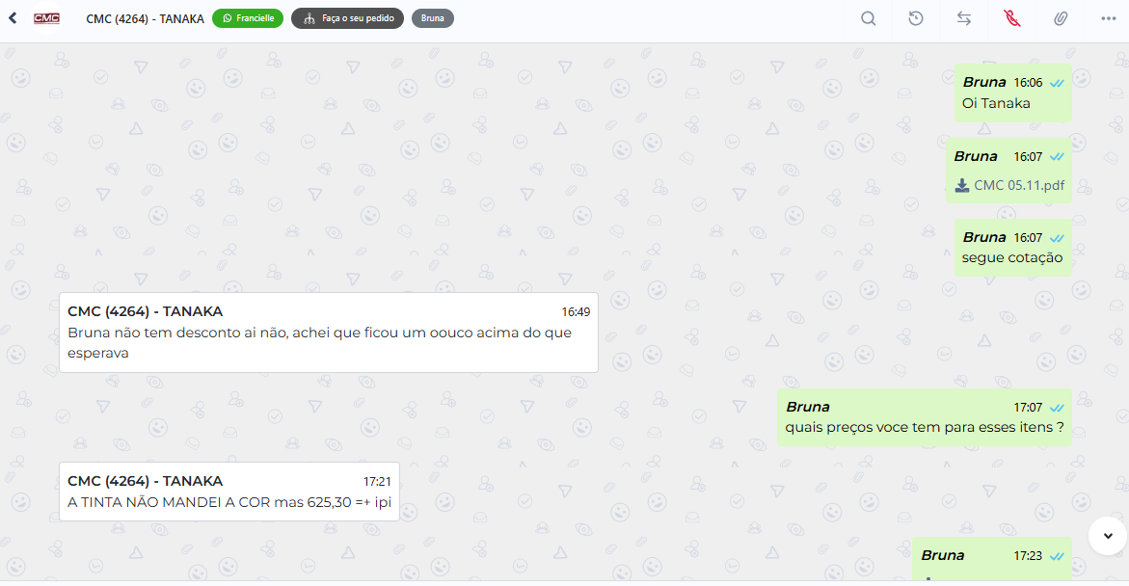Click message 'quais preços voce tem para esses itens'
Viewport: 1129px width, 586px height.
click(x=924, y=417)
